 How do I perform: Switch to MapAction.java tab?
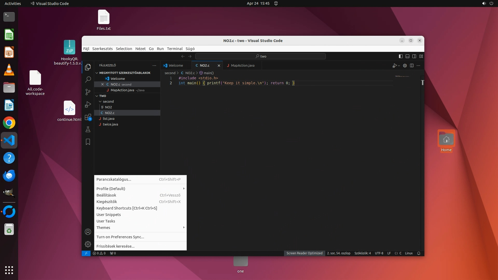[x=243, y=66]
